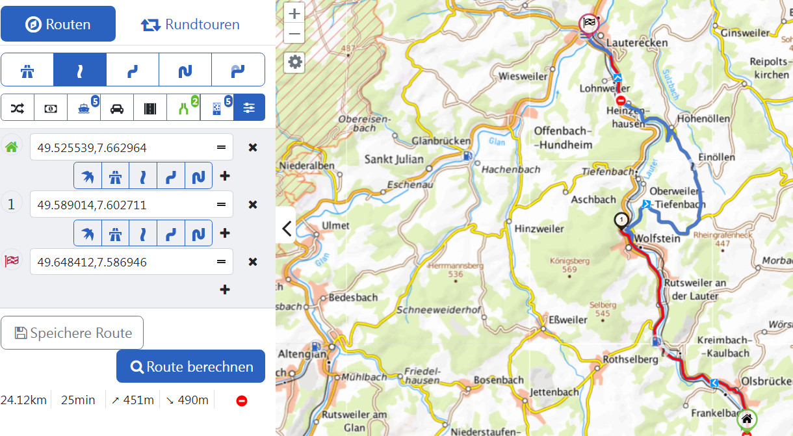793x436 pixels.
Task: Toggle the avoid toll roads option
Action: [x=51, y=108]
